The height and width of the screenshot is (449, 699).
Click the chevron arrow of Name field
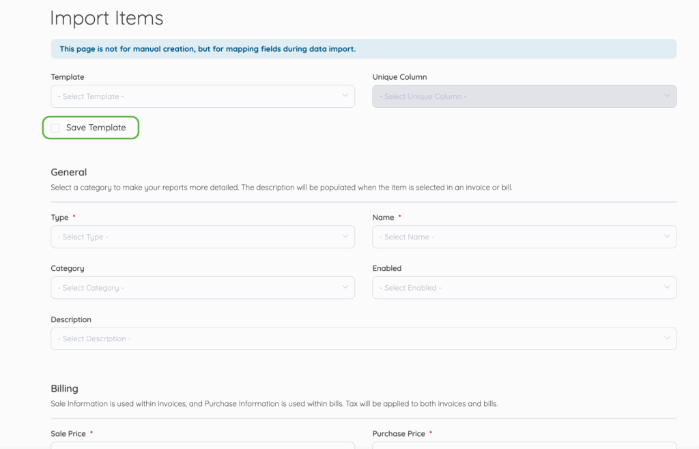click(x=667, y=237)
